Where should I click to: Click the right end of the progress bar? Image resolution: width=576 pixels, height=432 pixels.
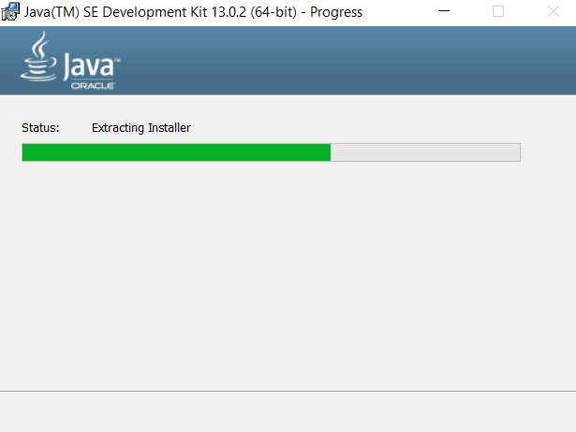pyautogui.click(x=518, y=152)
